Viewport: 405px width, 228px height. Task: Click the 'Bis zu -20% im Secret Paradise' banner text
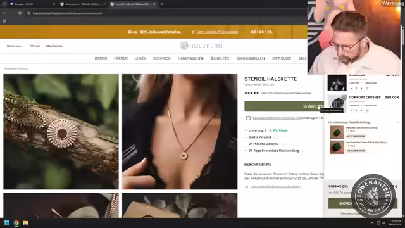[154, 32]
